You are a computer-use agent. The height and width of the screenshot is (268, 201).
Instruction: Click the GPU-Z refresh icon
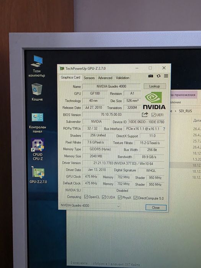[159, 76]
